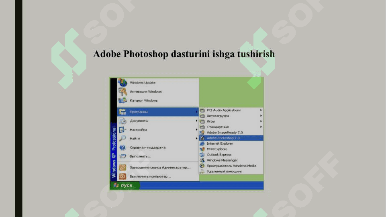
Task: Click the PCI Audio Applications folder icon
Action: pos(202,111)
